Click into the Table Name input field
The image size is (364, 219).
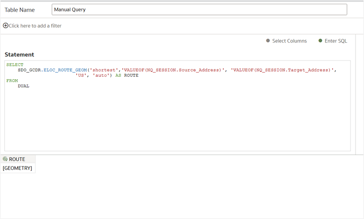[199, 10]
